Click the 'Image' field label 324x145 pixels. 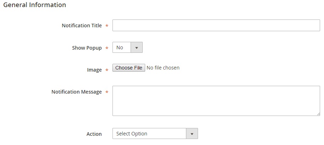tap(94, 70)
